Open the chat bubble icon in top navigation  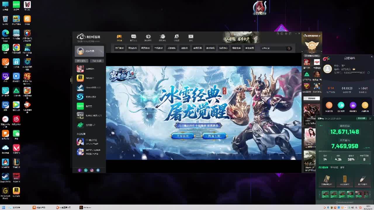coord(134,37)
